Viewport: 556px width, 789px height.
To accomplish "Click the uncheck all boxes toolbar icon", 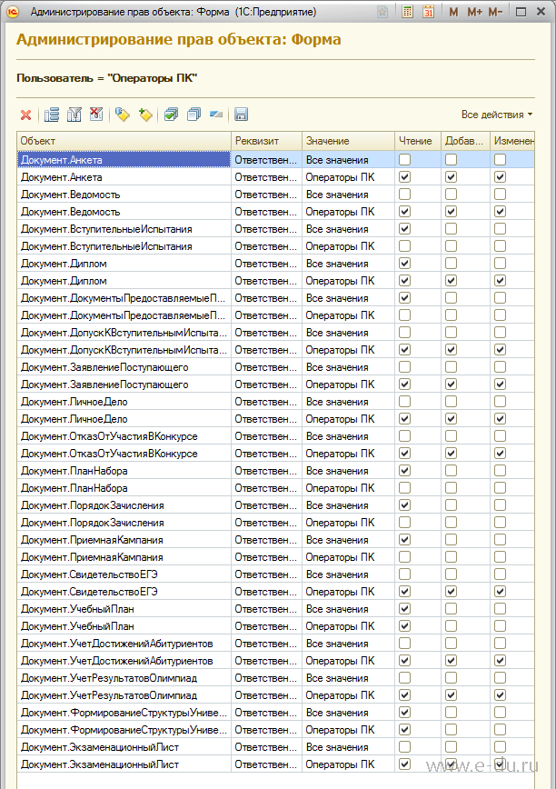I will point(194,115).
